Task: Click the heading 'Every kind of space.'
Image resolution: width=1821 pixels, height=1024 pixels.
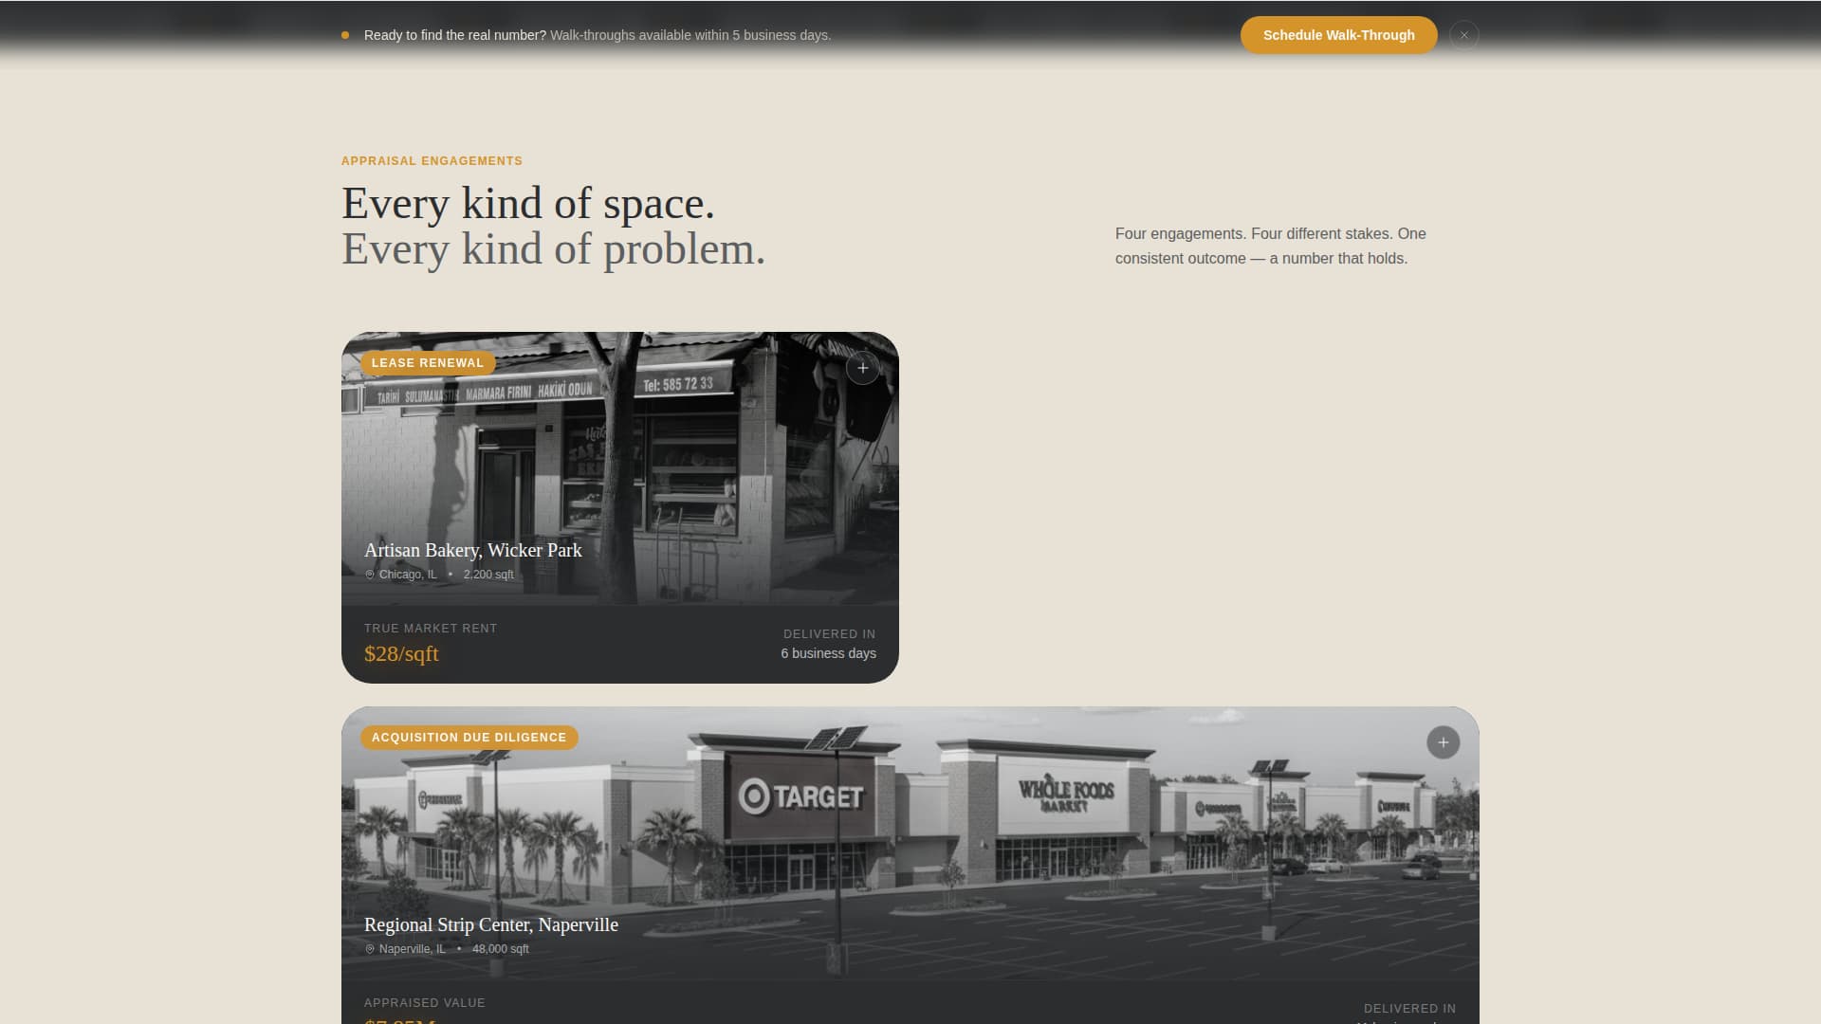Action: tap(528, 202)
